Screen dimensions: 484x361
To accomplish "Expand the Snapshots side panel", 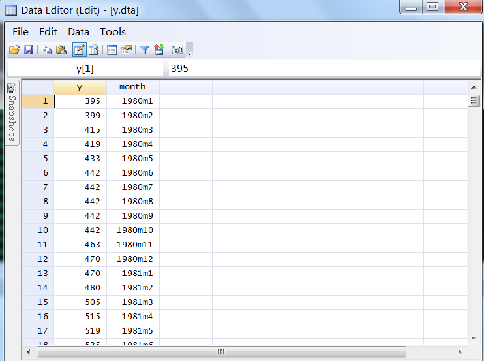I will point(12,112).
